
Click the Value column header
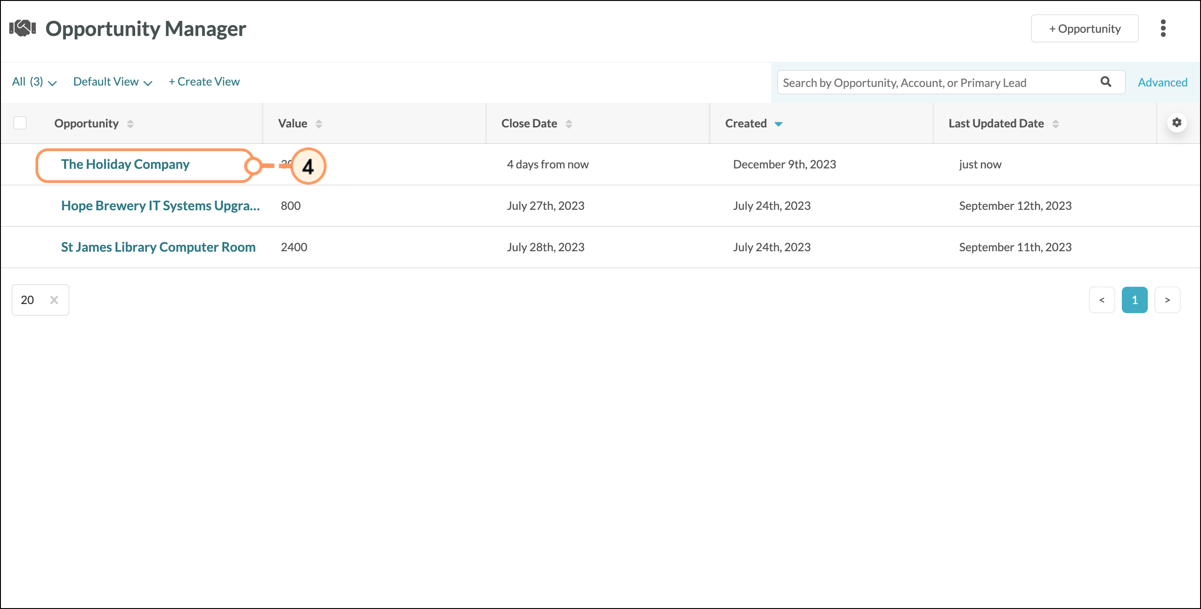(293, 123)
